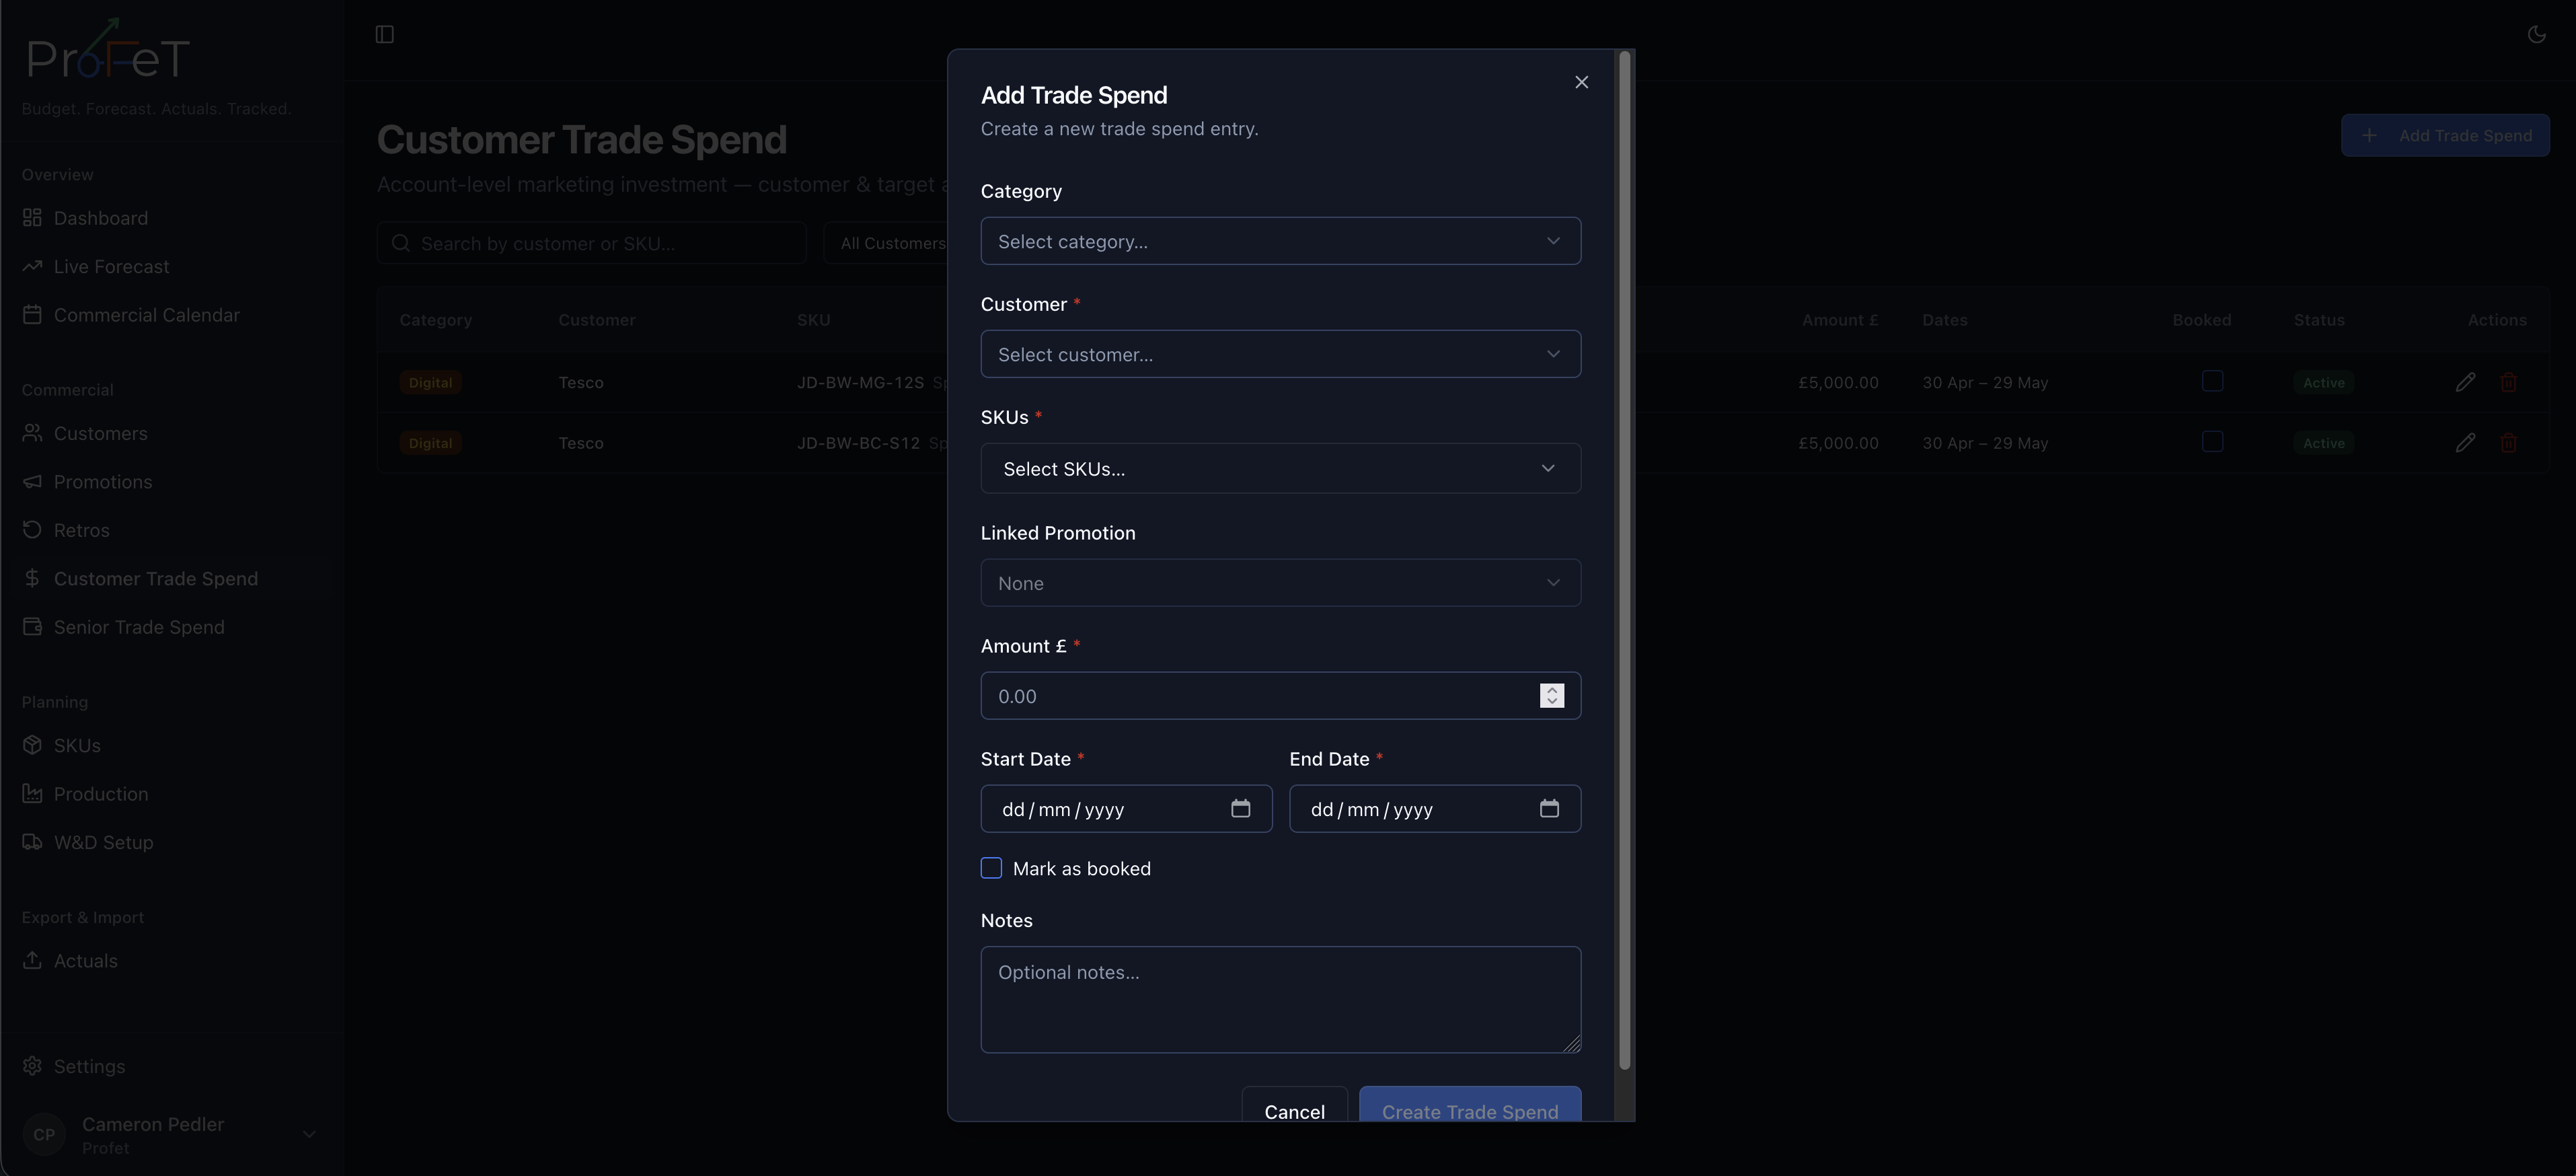This screenshot has height=1176, width=2576.
Task: Open the Linked Promotion dropdown
Action: [x=1280, y=583]
